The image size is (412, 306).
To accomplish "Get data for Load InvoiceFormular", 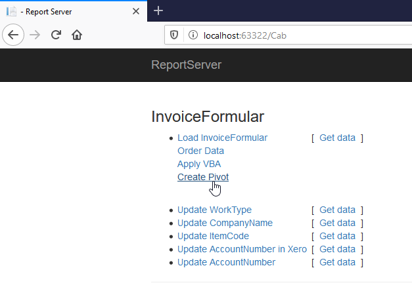I will [x=337, y=138].
